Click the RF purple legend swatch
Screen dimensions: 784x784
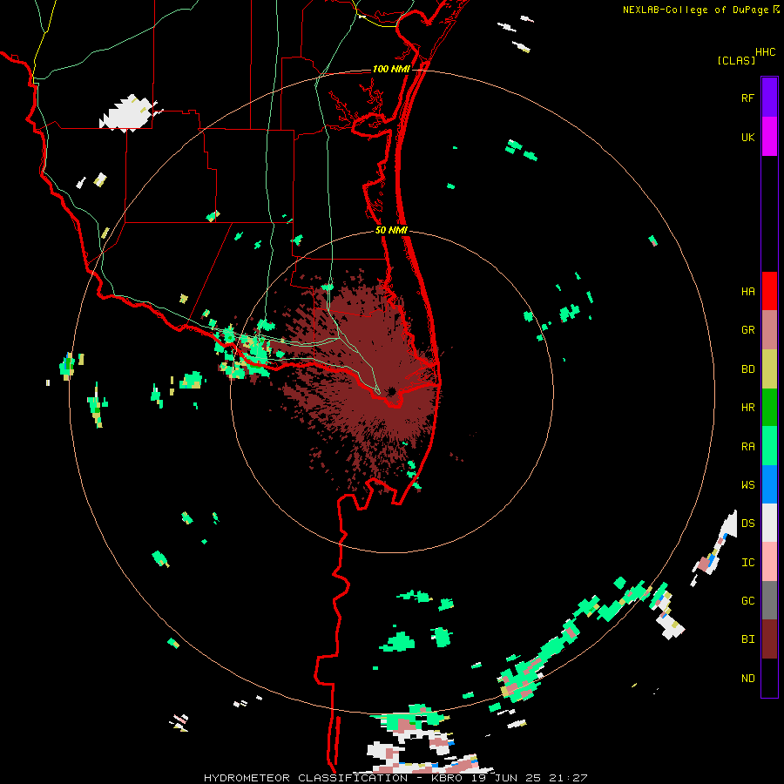pos(769,98)
